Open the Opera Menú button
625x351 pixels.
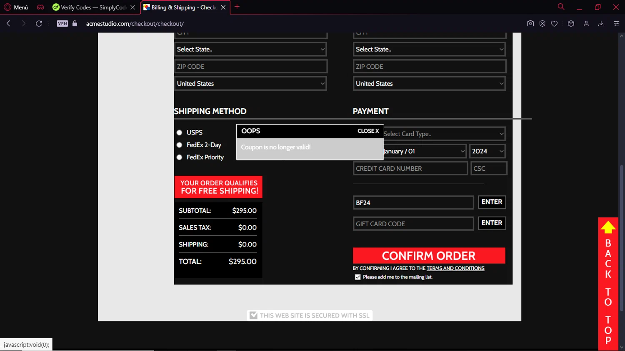tap(16, 7)
